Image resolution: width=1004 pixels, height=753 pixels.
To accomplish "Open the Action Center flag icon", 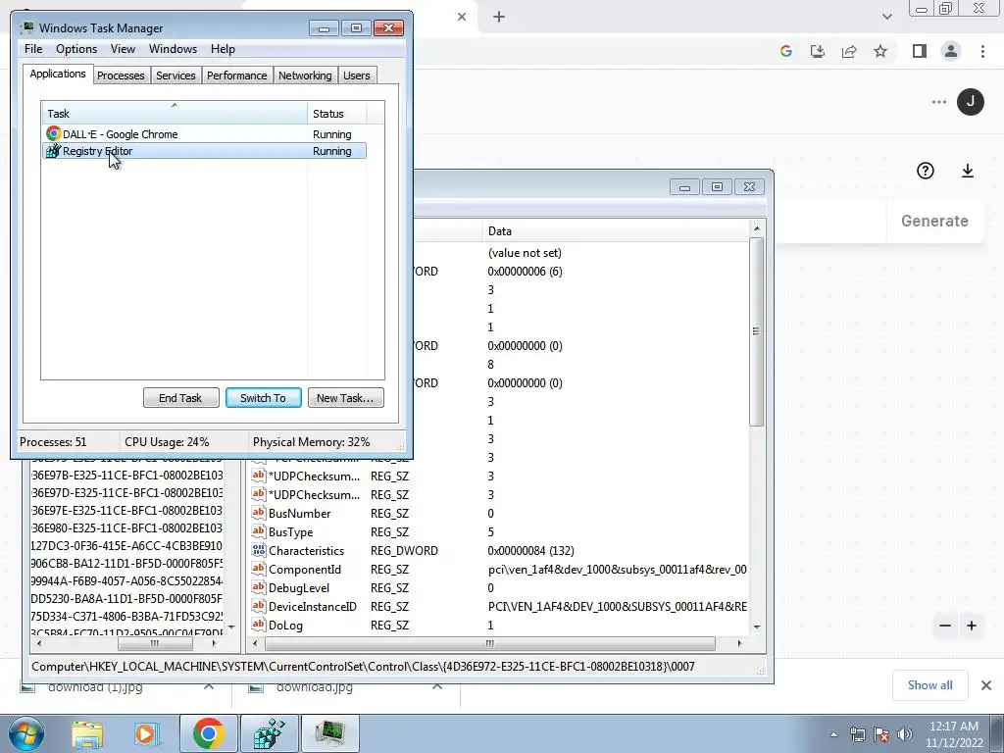I will (881, 734).
